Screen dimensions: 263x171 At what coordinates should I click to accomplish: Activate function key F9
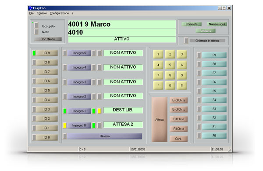(x=214, y=55)
